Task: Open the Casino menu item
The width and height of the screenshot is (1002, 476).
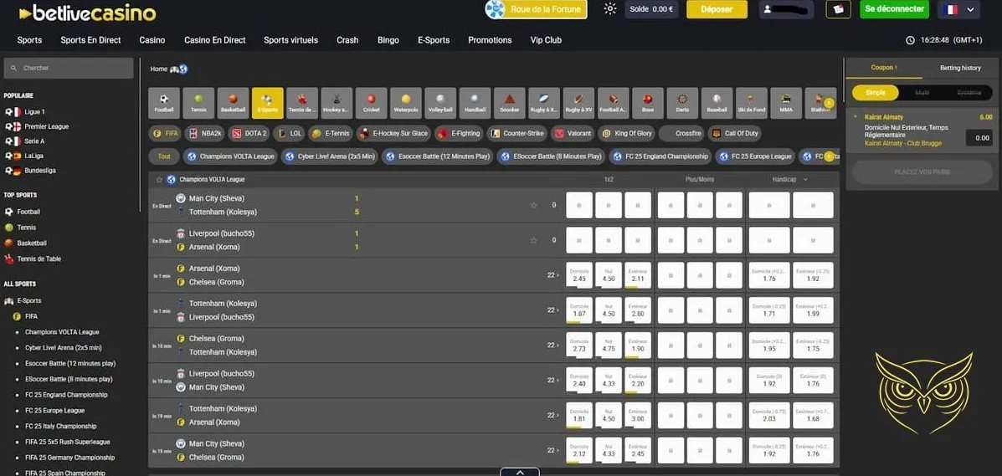Action: [152, 40]
